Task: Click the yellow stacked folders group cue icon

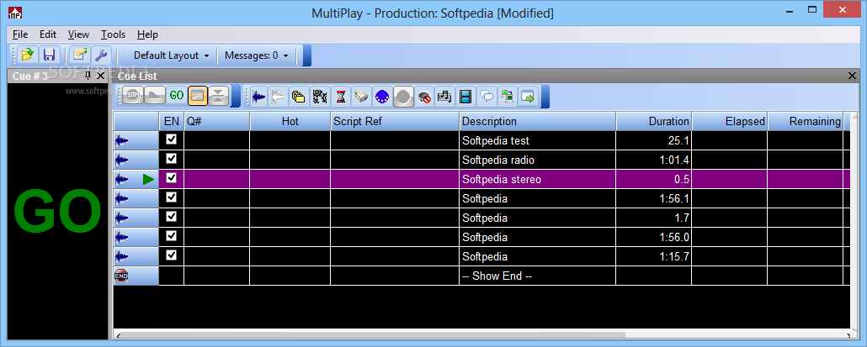Action: click(299, 97)
